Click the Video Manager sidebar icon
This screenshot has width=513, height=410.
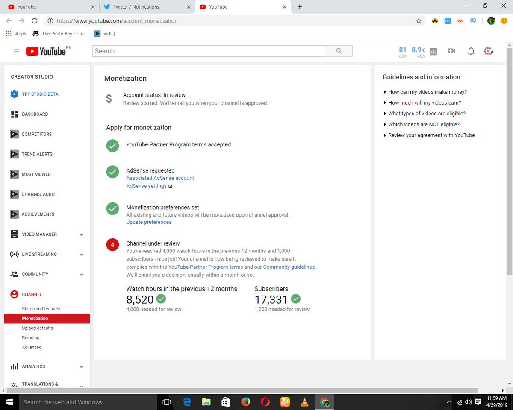[15, 234]
